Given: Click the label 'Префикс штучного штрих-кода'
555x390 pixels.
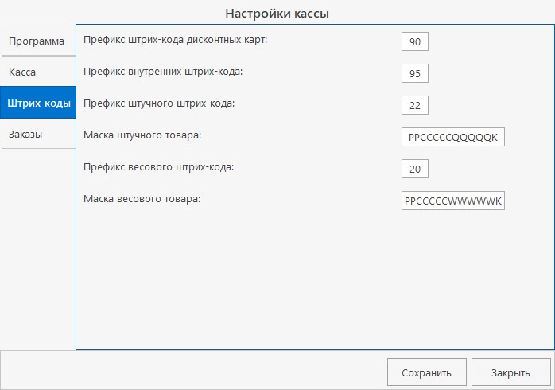Looking at the screenshot, I should 159,103.
